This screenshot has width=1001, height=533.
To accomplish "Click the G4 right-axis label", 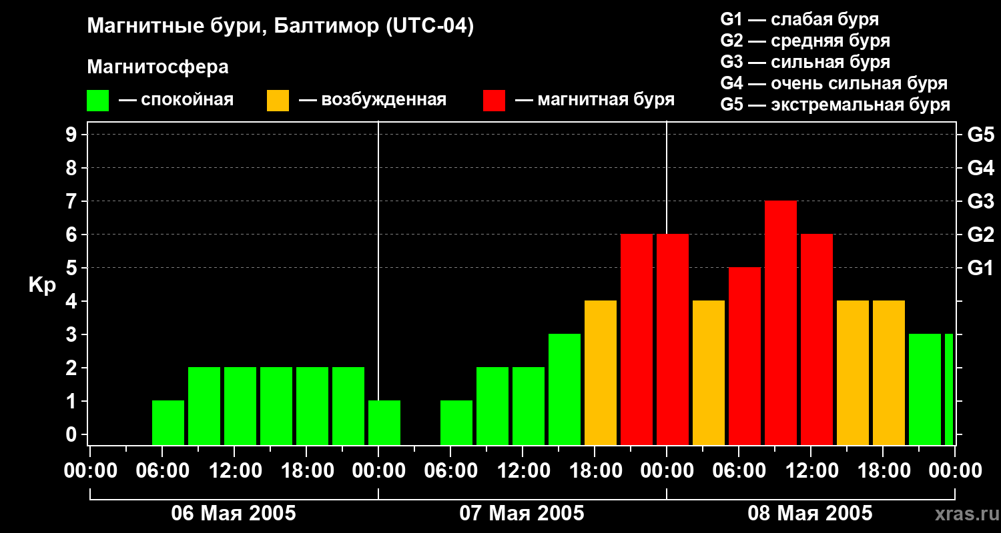I will (980, 168).
